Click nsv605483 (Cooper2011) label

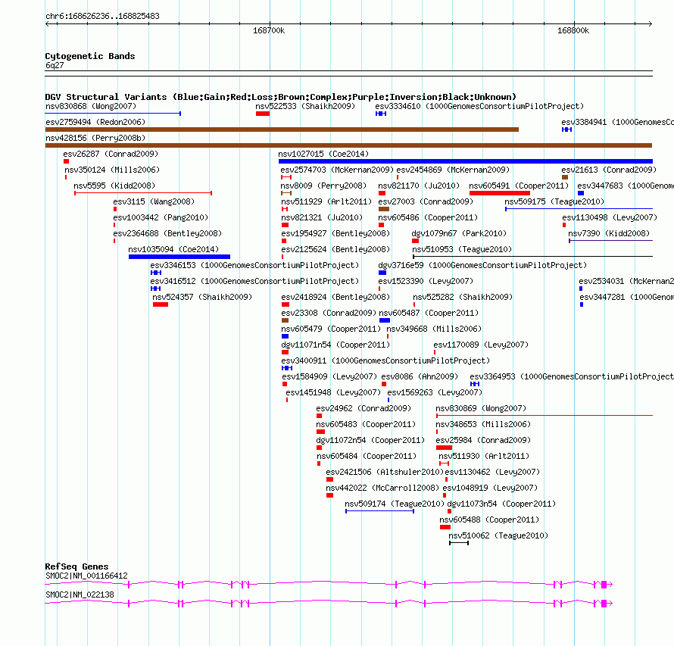[x=366, y=424]
